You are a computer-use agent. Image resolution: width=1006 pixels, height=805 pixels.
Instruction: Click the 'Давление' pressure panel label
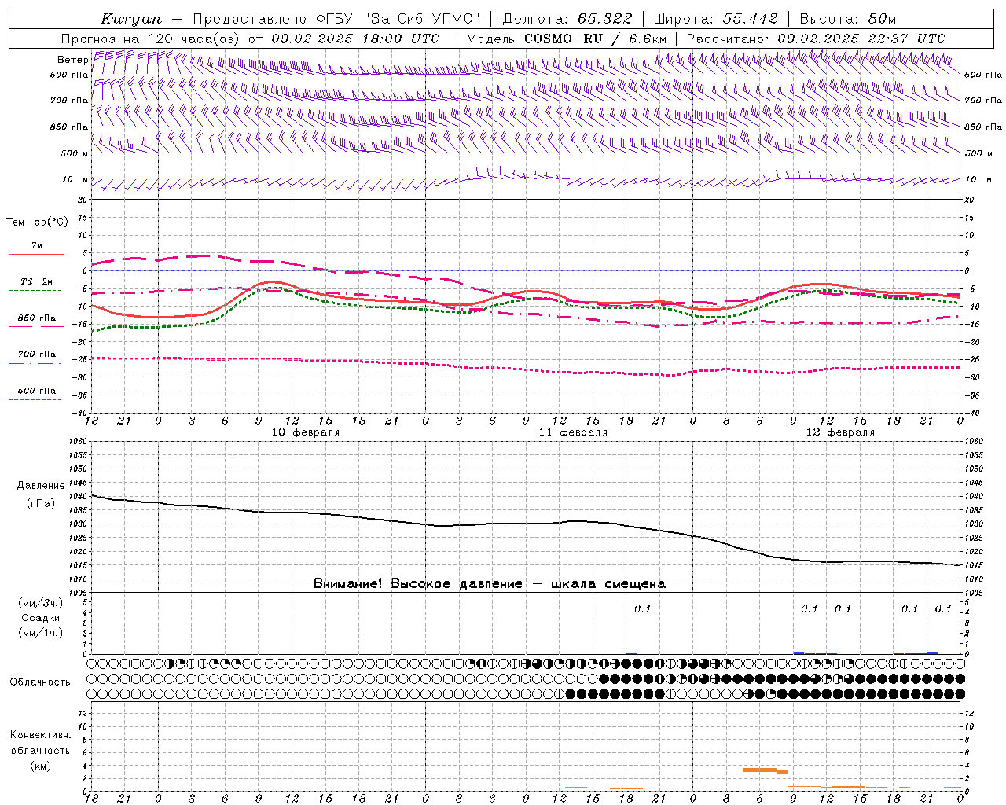pos(41,486)
